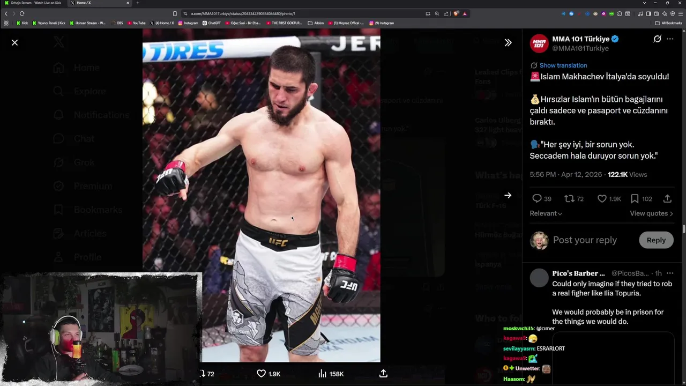The image size is (686, 386).
Task: Open a new tab with plus button
Action: point(137,3)
